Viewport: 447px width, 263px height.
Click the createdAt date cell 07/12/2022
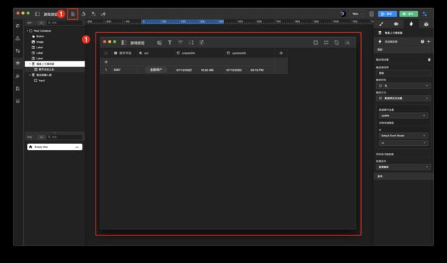(184, 70)
